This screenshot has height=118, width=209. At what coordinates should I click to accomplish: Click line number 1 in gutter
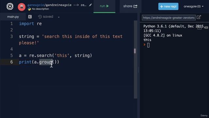point(12,24)
